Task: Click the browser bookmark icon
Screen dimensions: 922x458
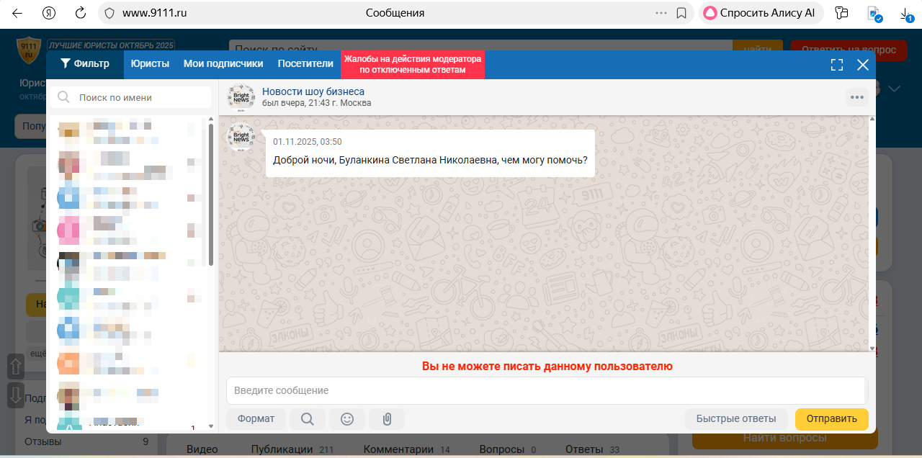Action: click(681, 13)
